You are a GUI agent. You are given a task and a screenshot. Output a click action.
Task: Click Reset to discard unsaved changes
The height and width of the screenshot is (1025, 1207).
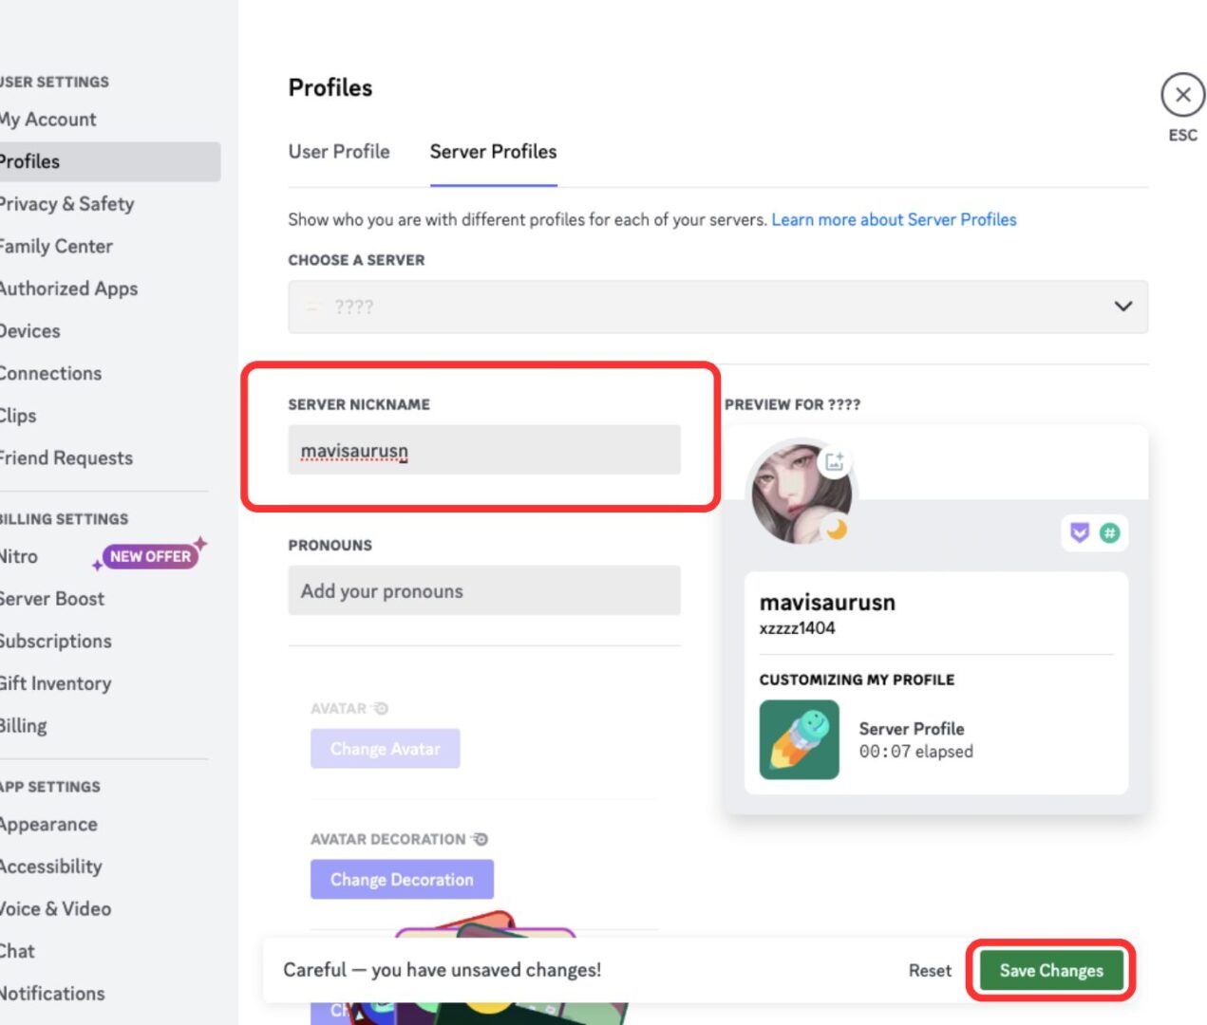pos(929,970)
